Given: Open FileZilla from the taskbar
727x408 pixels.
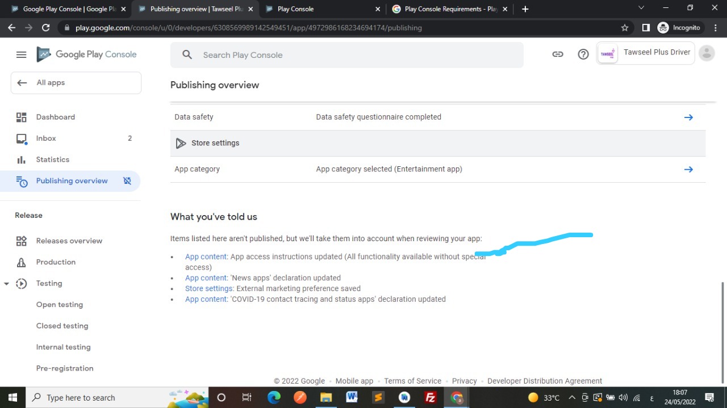Looking at the screenshot, I should 431,397.
